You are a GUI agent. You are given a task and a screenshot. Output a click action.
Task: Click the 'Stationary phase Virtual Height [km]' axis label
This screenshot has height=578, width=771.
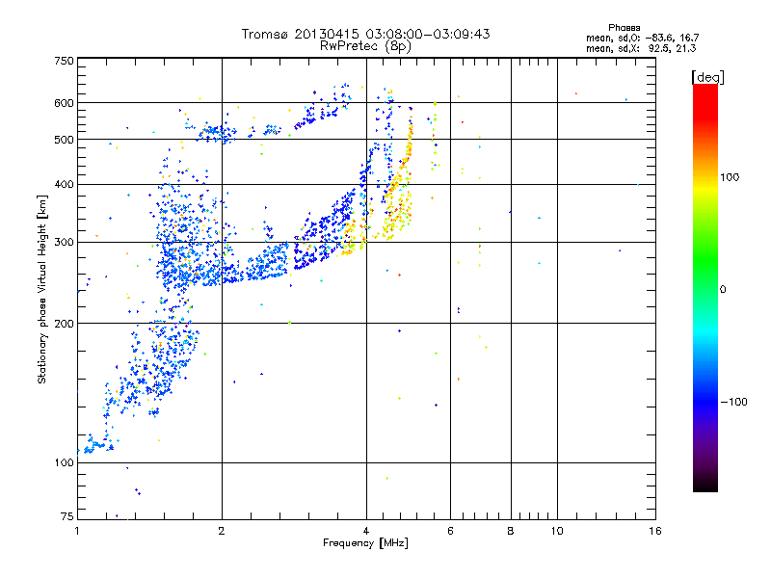(x=42, y=289)
